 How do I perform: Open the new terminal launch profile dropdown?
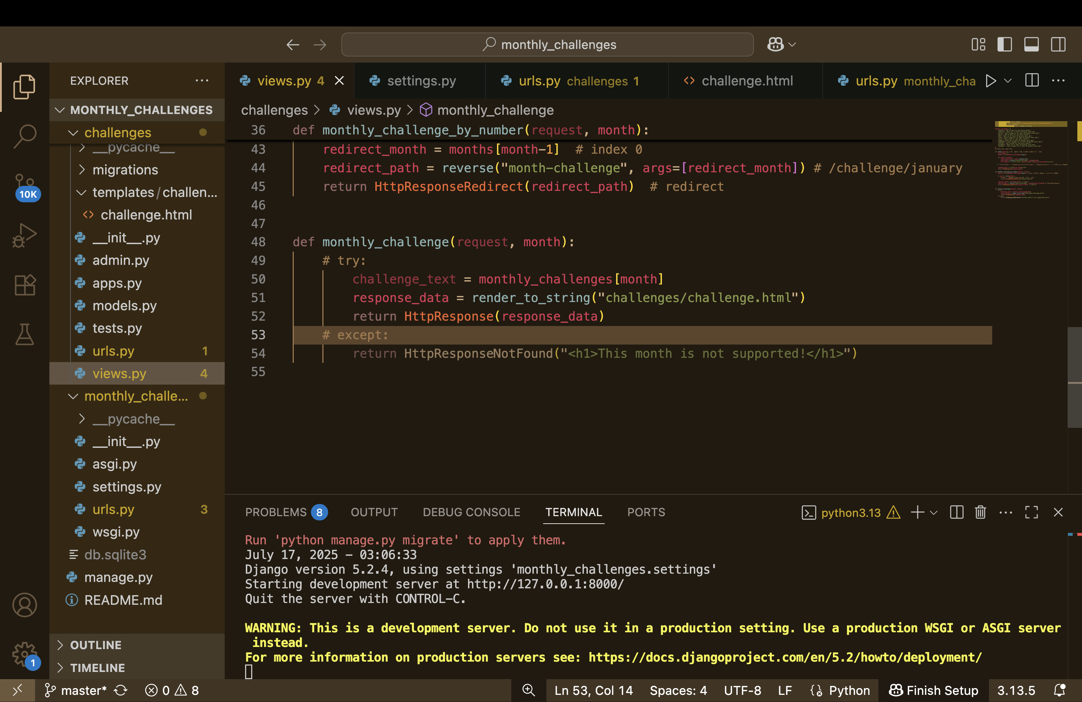(934, 513)
